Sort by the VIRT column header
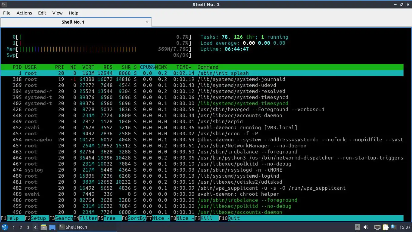Screen dimensions: 412x232 pyautogui.click(x=88, y=67)
